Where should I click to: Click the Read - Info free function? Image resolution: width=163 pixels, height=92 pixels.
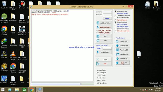(123, 41)
